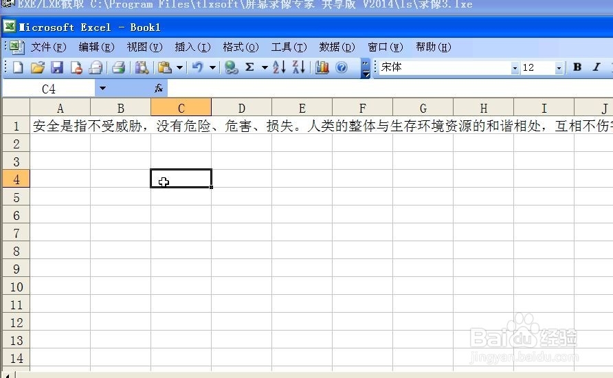Image resolution: width=613 pixels, height=378 pixels.
Task: Open the Paste options dropdown arrow
Action: [179, 67]
